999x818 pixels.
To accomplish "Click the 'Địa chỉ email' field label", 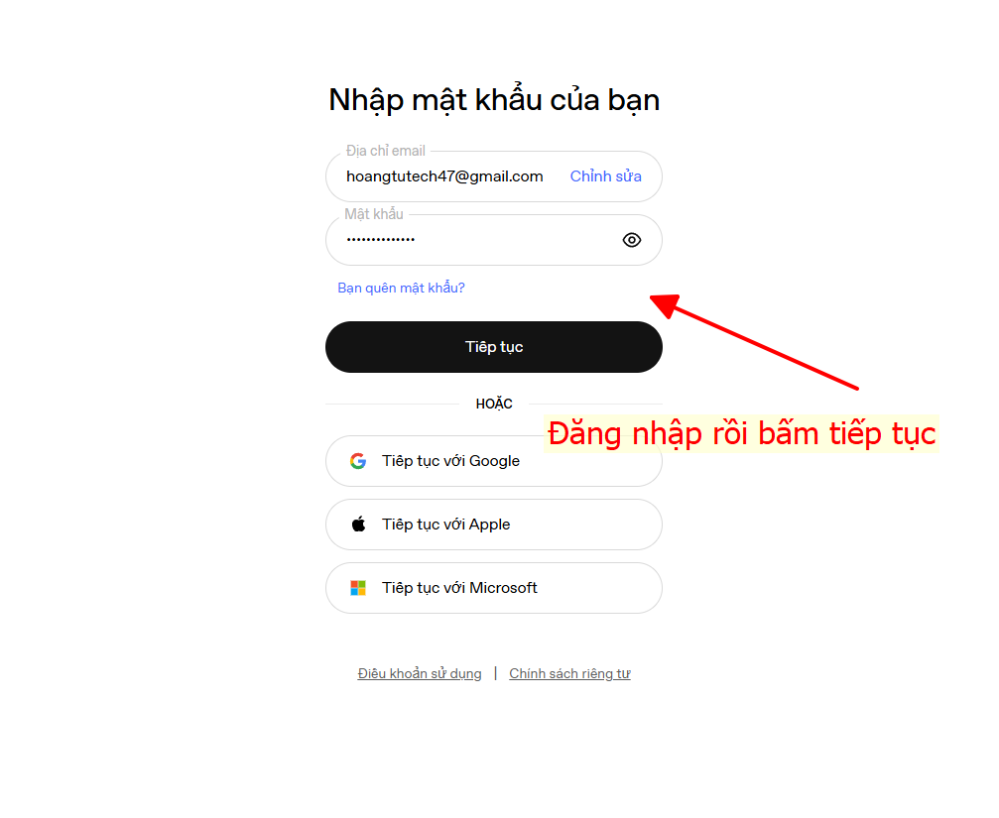I will [386, 151].
